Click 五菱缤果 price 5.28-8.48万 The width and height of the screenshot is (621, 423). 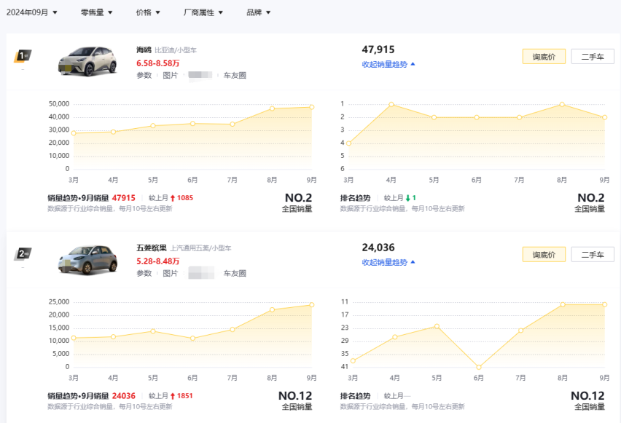click(158, 261)
